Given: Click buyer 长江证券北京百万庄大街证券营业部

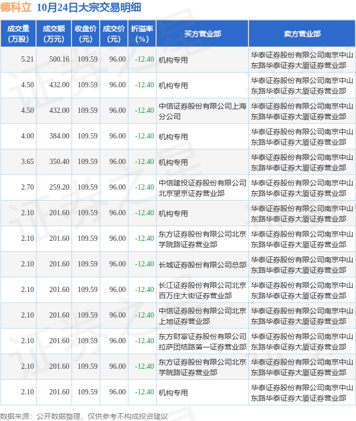Looking at the screenshot, I should pyautogui.click(x=202, y=290).
